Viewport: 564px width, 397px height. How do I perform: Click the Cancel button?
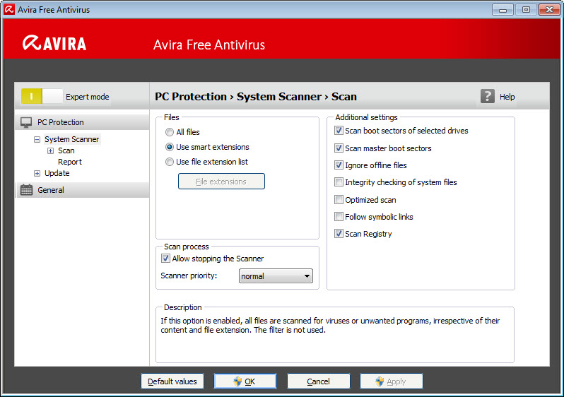(x=318, y=381)
